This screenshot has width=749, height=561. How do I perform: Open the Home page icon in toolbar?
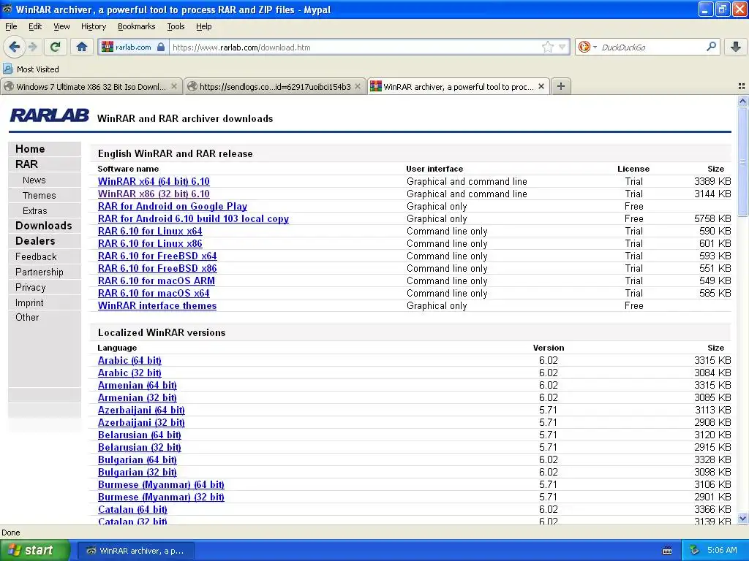click(82, 47)
